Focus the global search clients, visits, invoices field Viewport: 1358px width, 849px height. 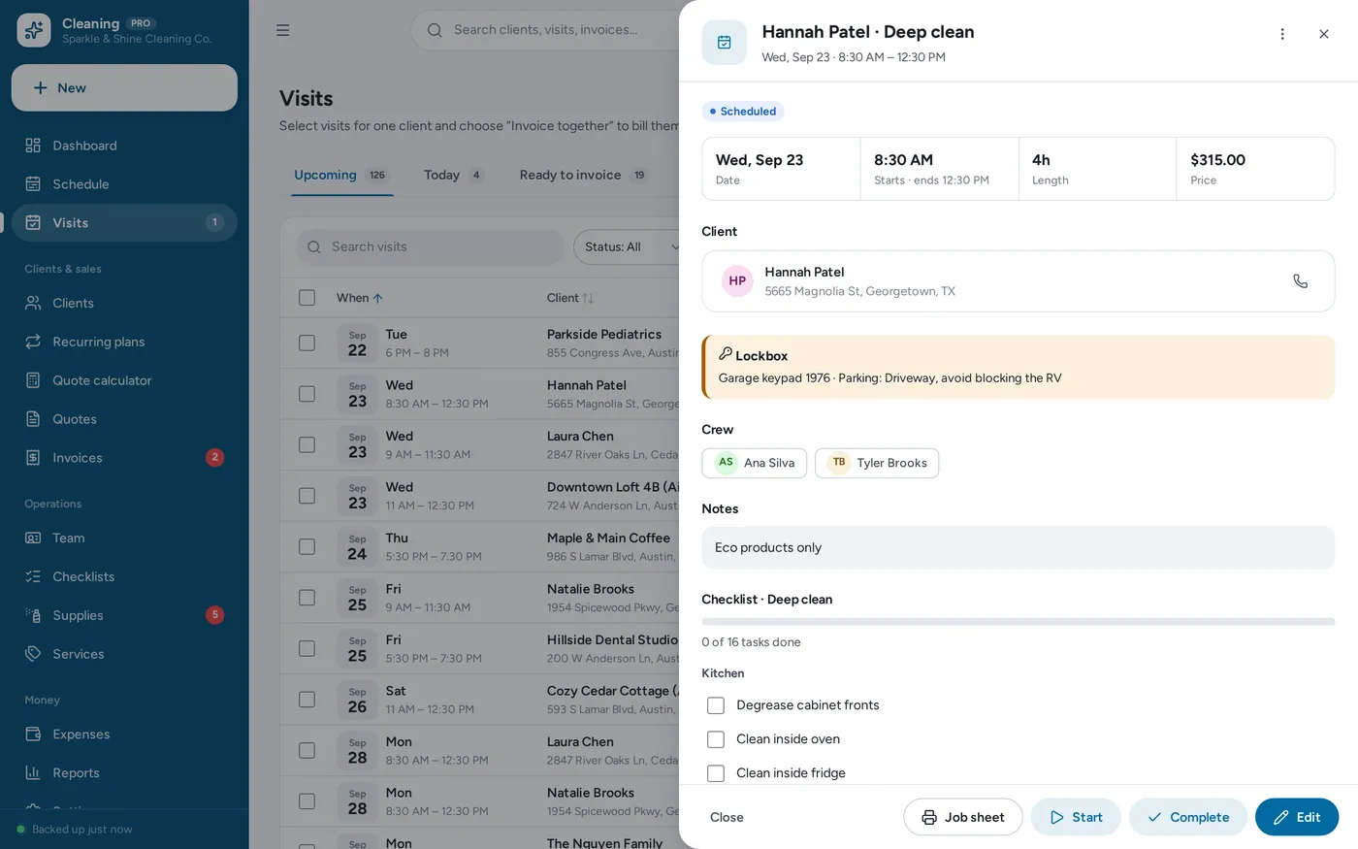545,30
